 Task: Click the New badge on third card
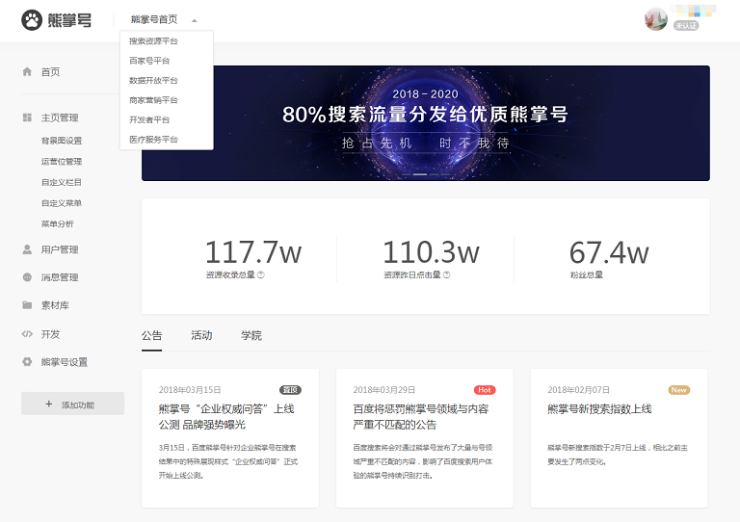[x=679, y=390]
